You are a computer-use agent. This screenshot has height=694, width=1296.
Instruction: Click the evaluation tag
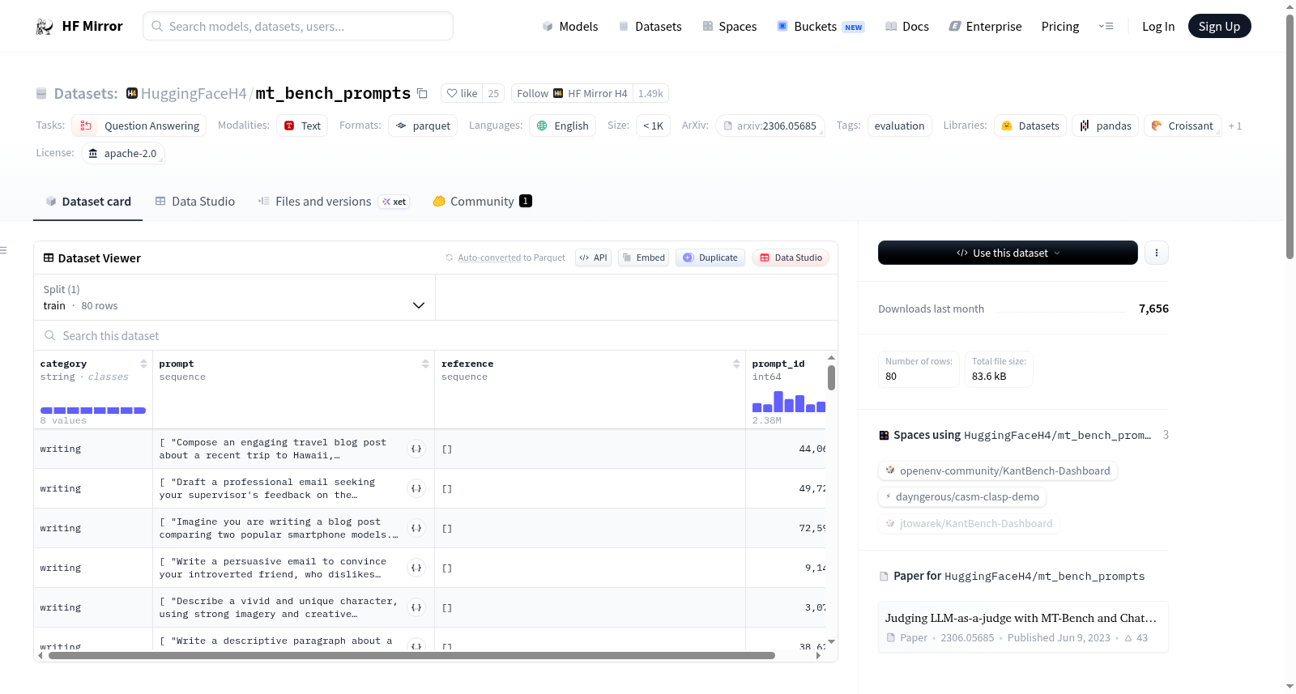click(x=899, y=126)
